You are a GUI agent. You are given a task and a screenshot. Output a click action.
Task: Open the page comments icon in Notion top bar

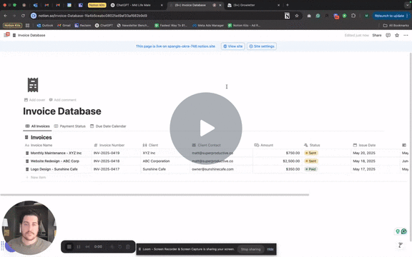pyautogui.click(x=388, y=35)
